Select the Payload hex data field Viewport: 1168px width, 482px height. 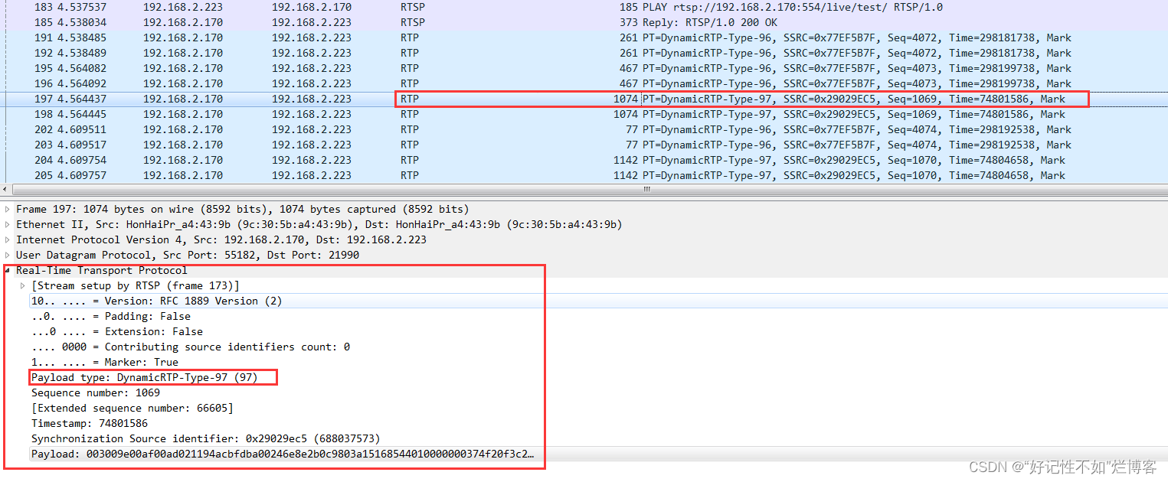[283, 454]
